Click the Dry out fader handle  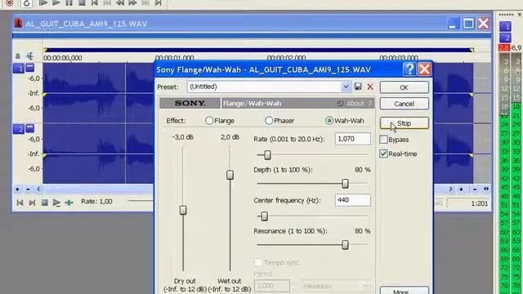click(183, 210)
